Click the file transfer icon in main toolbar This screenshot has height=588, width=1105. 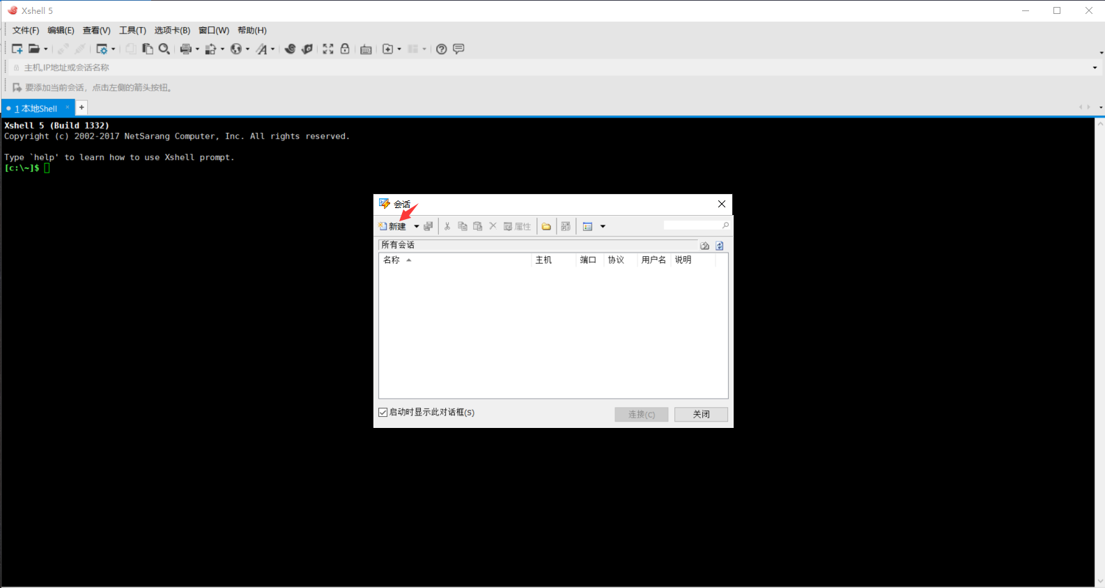210,49
